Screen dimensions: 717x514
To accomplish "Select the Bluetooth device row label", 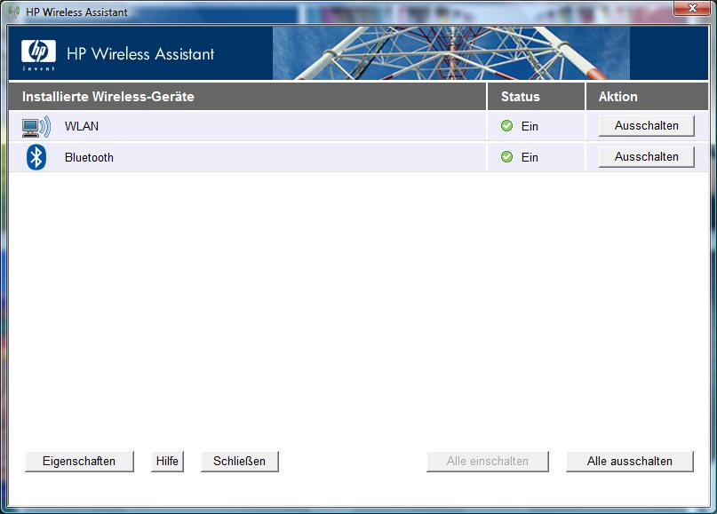I will pyautogui.click(x=89, y=158).
